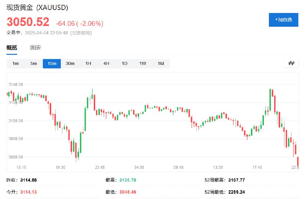Image resolution: width=306 pixels, height=199 pixels.
Task: Select the 1D timeframe
Action: (x=125, y=63)
